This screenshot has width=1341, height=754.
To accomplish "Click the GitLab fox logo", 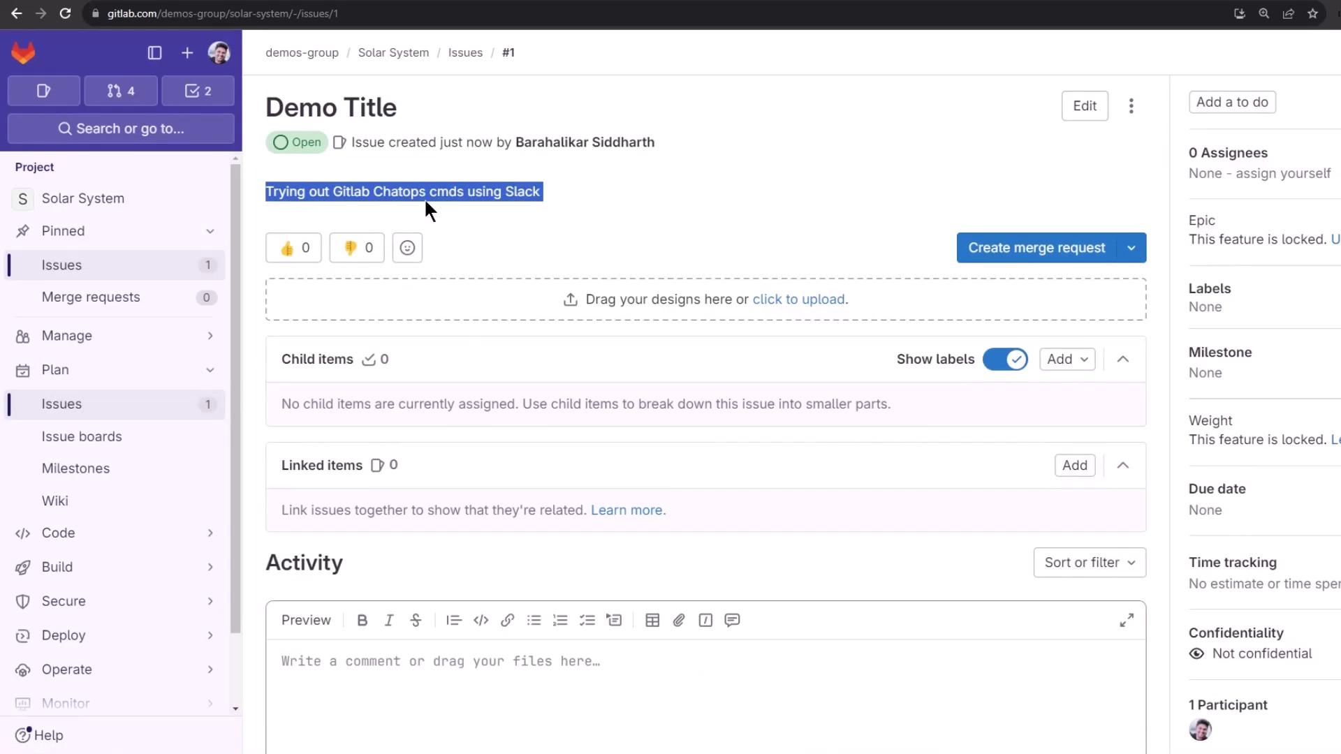I will 23,53.
